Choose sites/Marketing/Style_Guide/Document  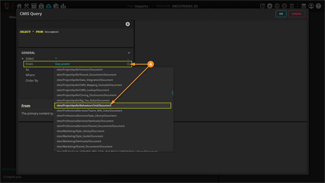80,136
